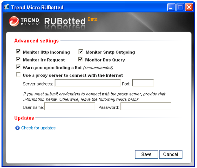Image resolution: width=197 pixels, height=168 pixels.
Task: Click the 'Server address:' label
Action: 38,84
